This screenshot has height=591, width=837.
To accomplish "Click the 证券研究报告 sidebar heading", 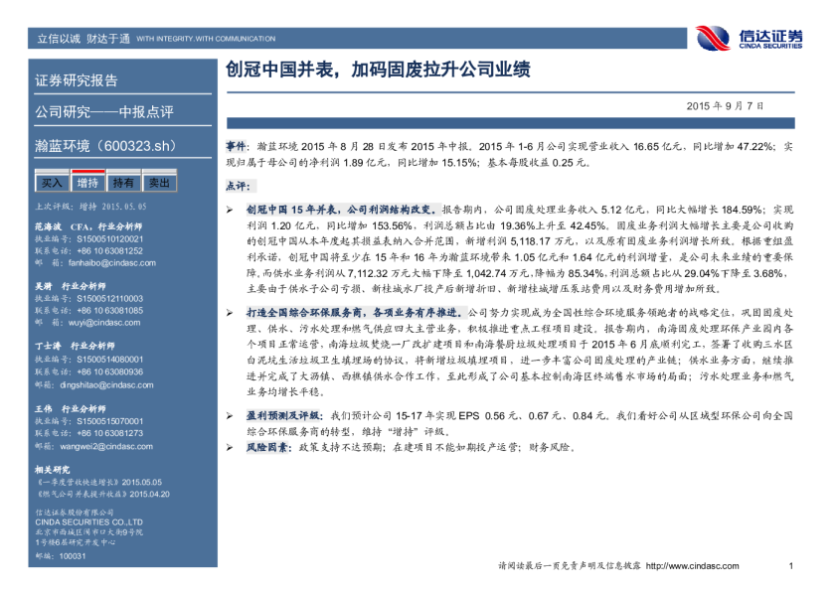I will point(77,80).
